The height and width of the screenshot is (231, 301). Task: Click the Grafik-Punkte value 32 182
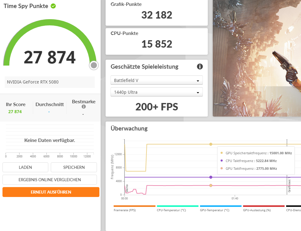[x=157, y=15]
